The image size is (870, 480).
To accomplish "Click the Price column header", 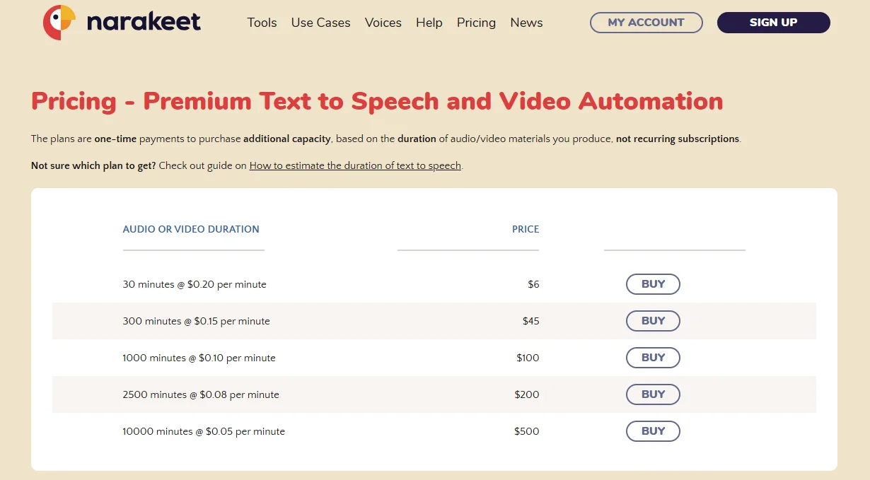I will coord(526,229).
